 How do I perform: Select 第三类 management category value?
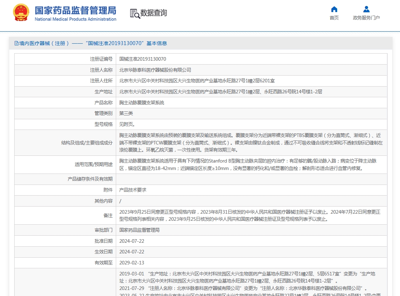[x=126, y=114]
